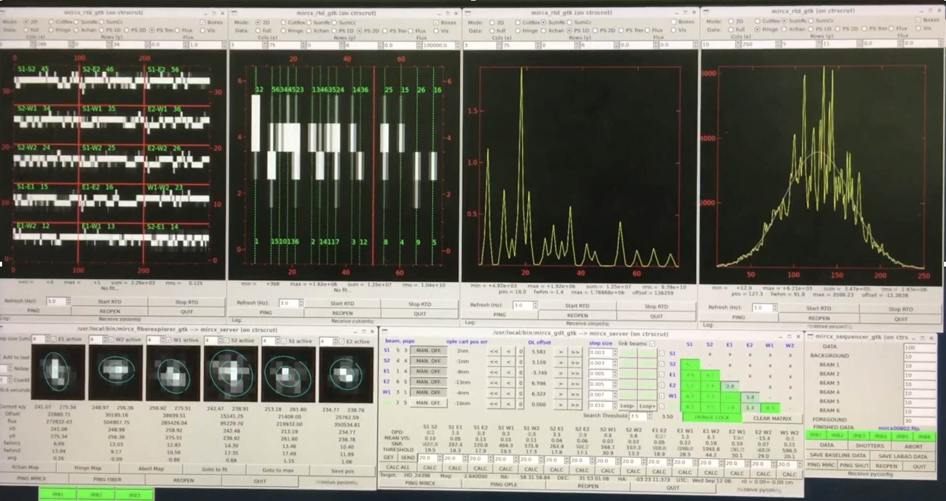Select 2D mode radio in the fringe envelope window

[x=731, y=21]
